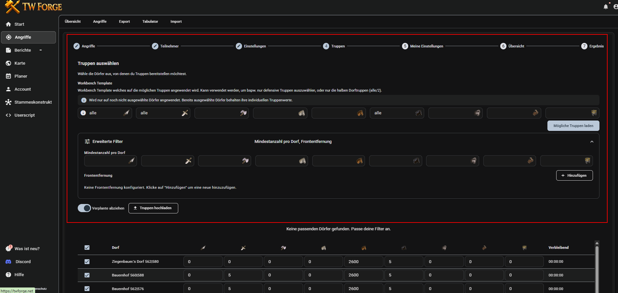Click ram unit icon in table header
Image resolution: width=618 pixels, height=293 pixels.
444,248
